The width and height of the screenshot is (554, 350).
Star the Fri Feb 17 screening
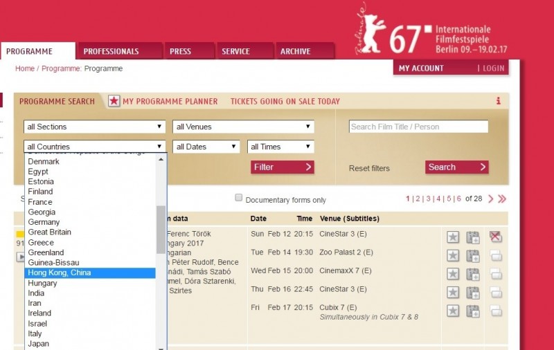[453, 311]
